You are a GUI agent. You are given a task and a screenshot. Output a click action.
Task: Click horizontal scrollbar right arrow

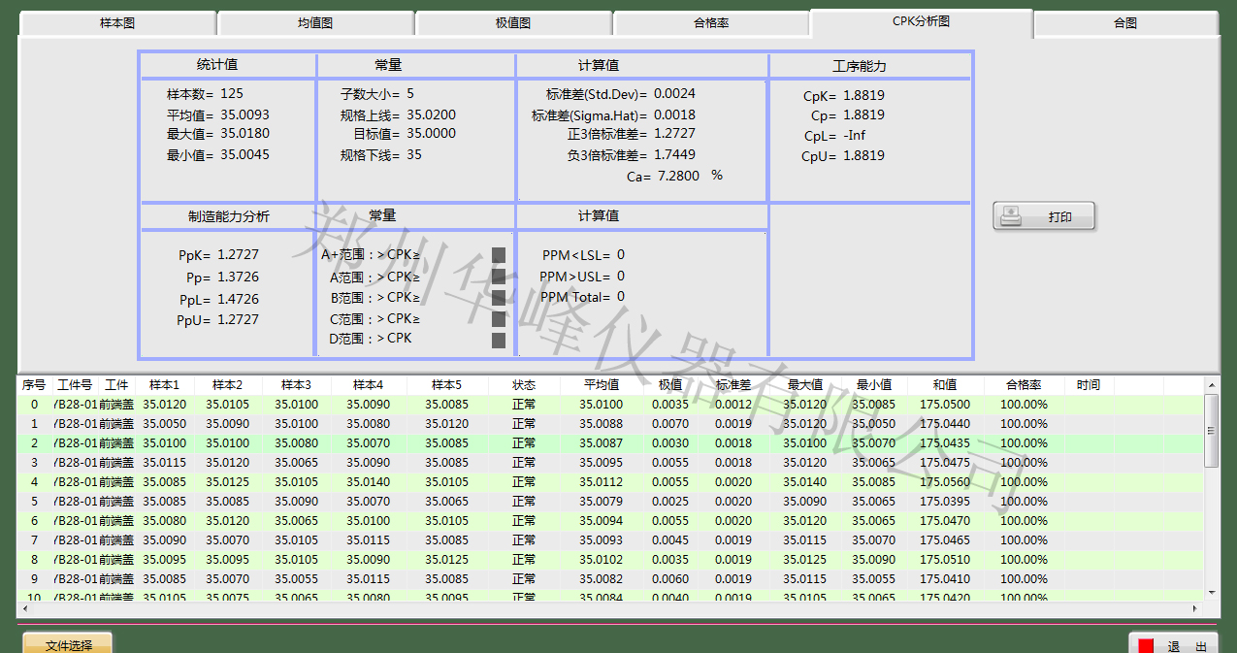point(1196,608)
